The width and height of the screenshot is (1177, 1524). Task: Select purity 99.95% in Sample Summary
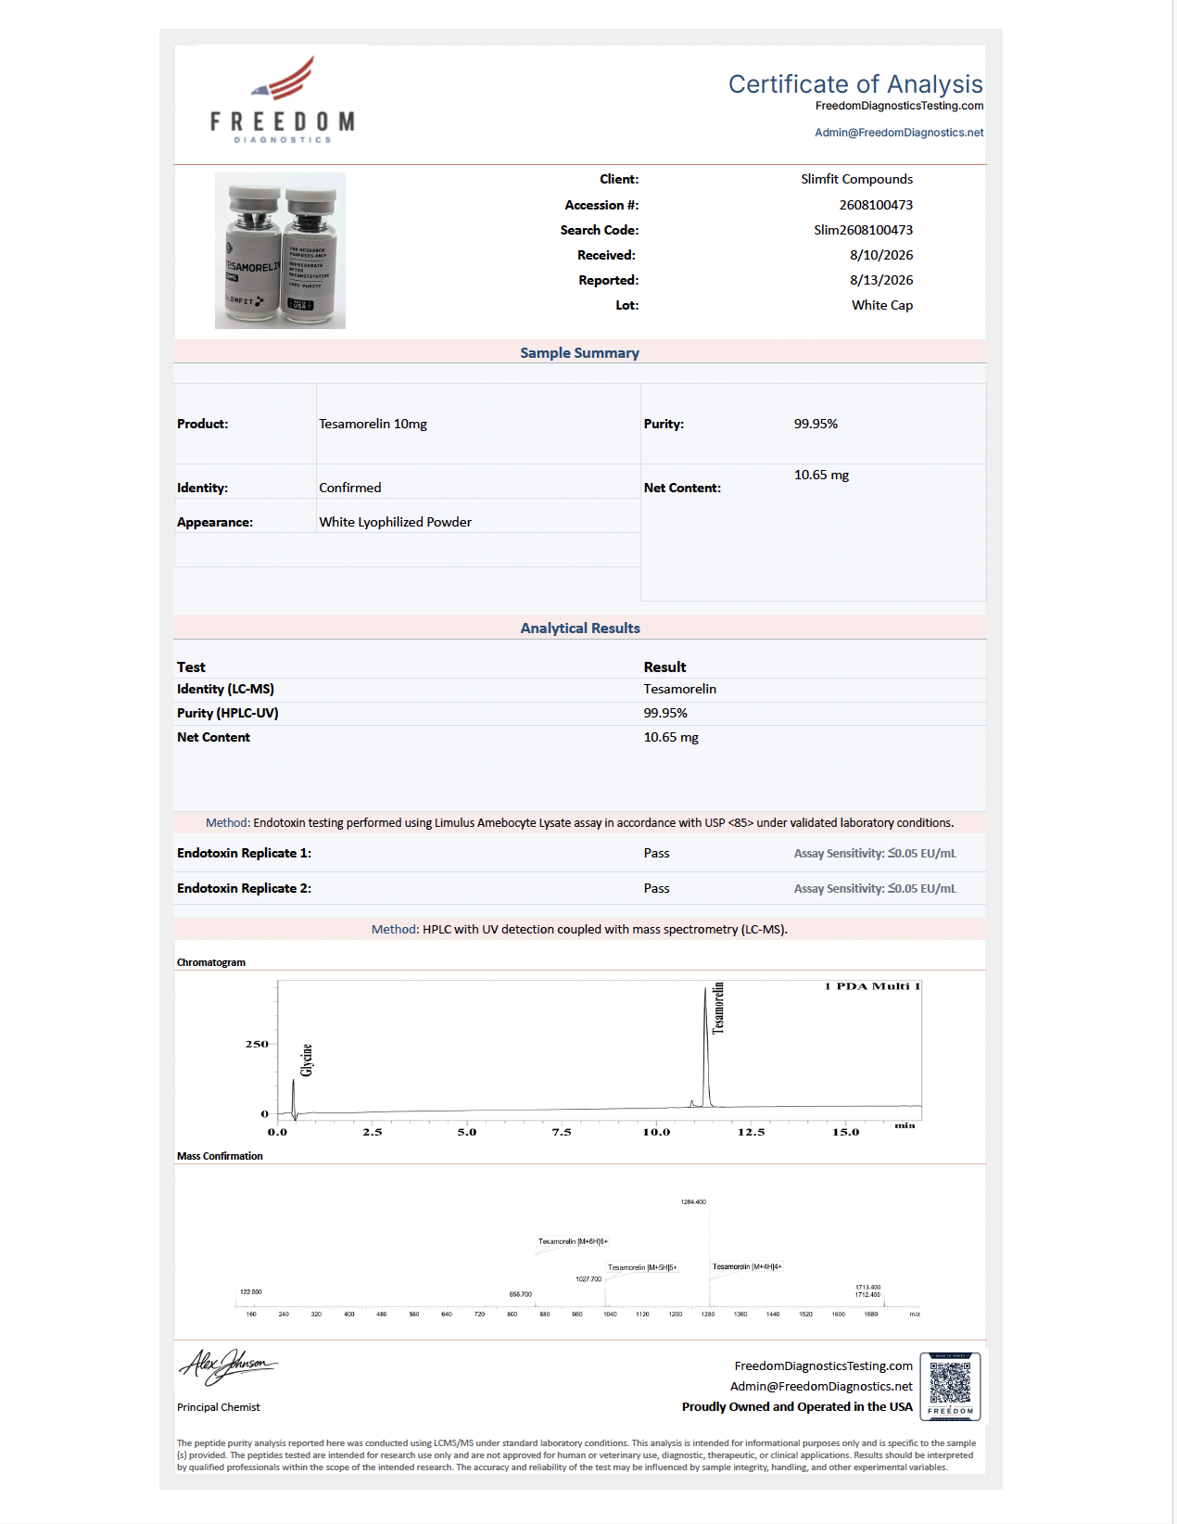click(816, 424)
